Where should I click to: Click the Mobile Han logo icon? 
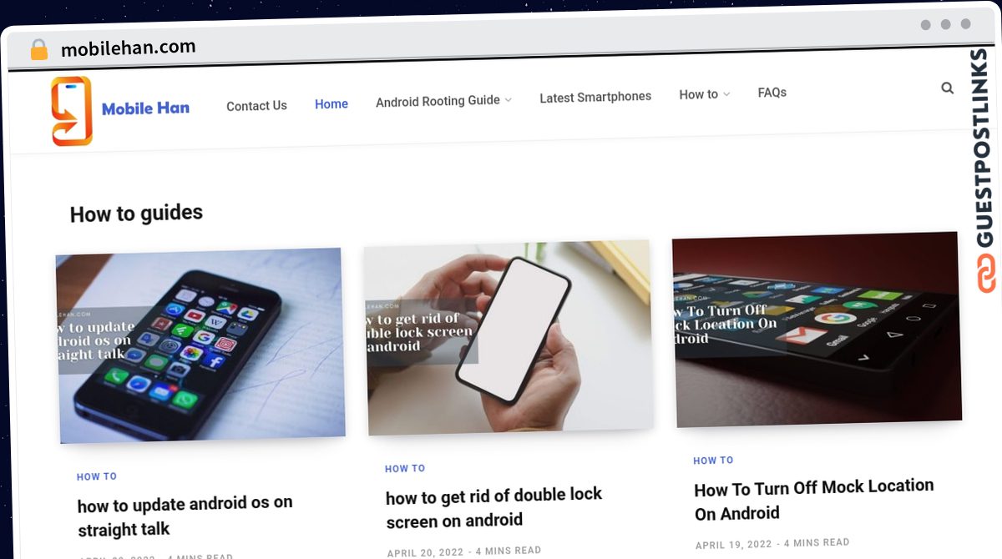coord(72,111)
